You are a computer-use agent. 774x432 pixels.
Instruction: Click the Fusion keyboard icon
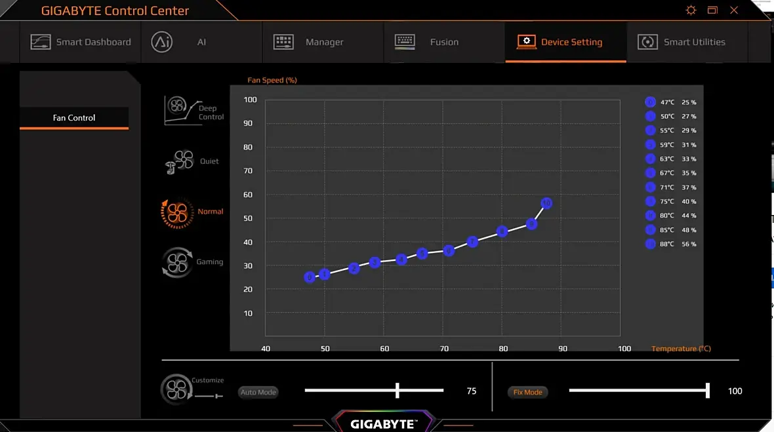pos(405,41)
